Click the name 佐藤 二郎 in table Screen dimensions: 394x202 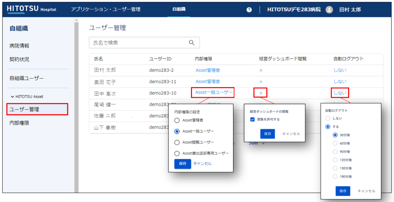(105, 116)
